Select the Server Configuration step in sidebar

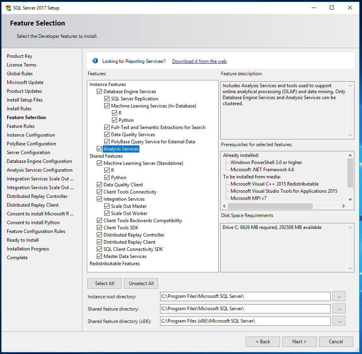click(28, 153)
